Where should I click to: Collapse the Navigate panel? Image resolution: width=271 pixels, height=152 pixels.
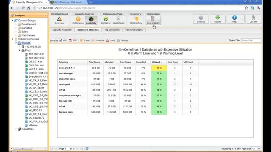click(x=45, y=15)
